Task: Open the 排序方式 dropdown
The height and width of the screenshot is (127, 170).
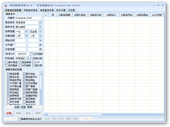Action: (x=40, y=27)
